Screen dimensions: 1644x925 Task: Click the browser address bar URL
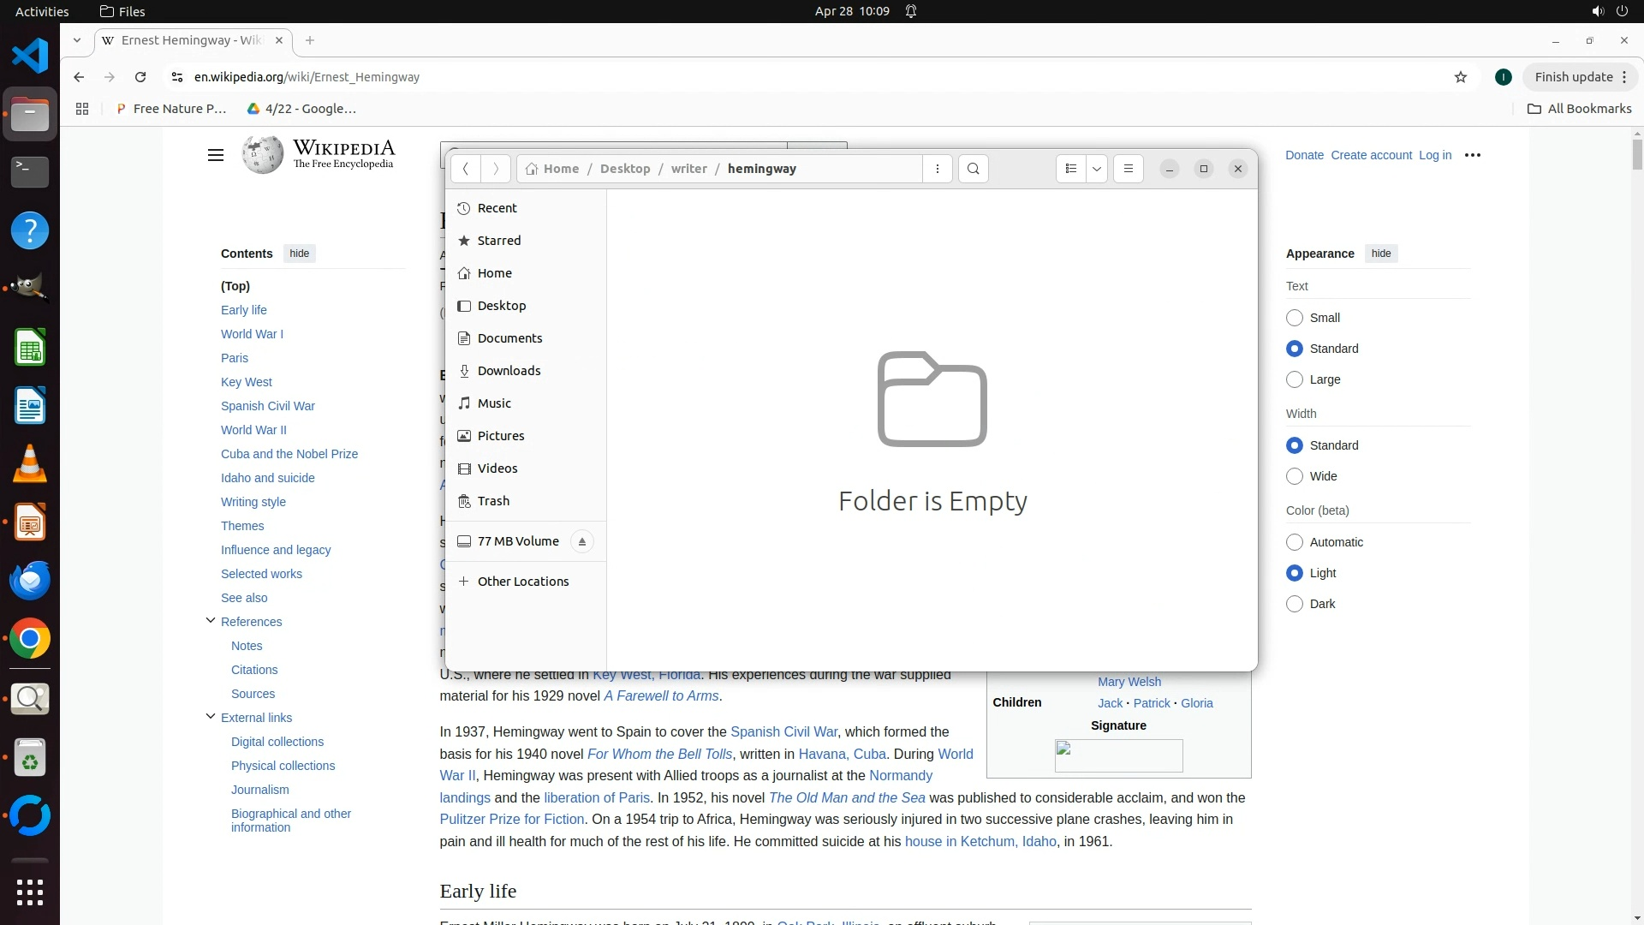pyautogui.click(x=307, y=77)
